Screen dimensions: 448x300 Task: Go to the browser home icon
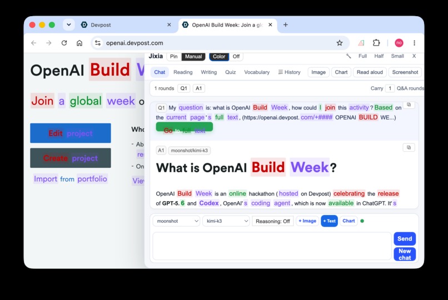(79, 43)
